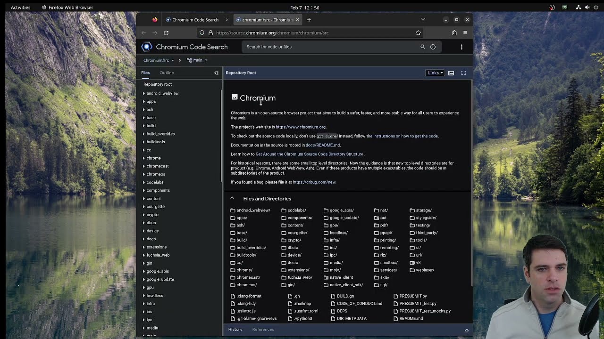The width and height of the screenshot is (604, 339).
Task: Click the tracking protection shield icon
Action: click(202, 33)
